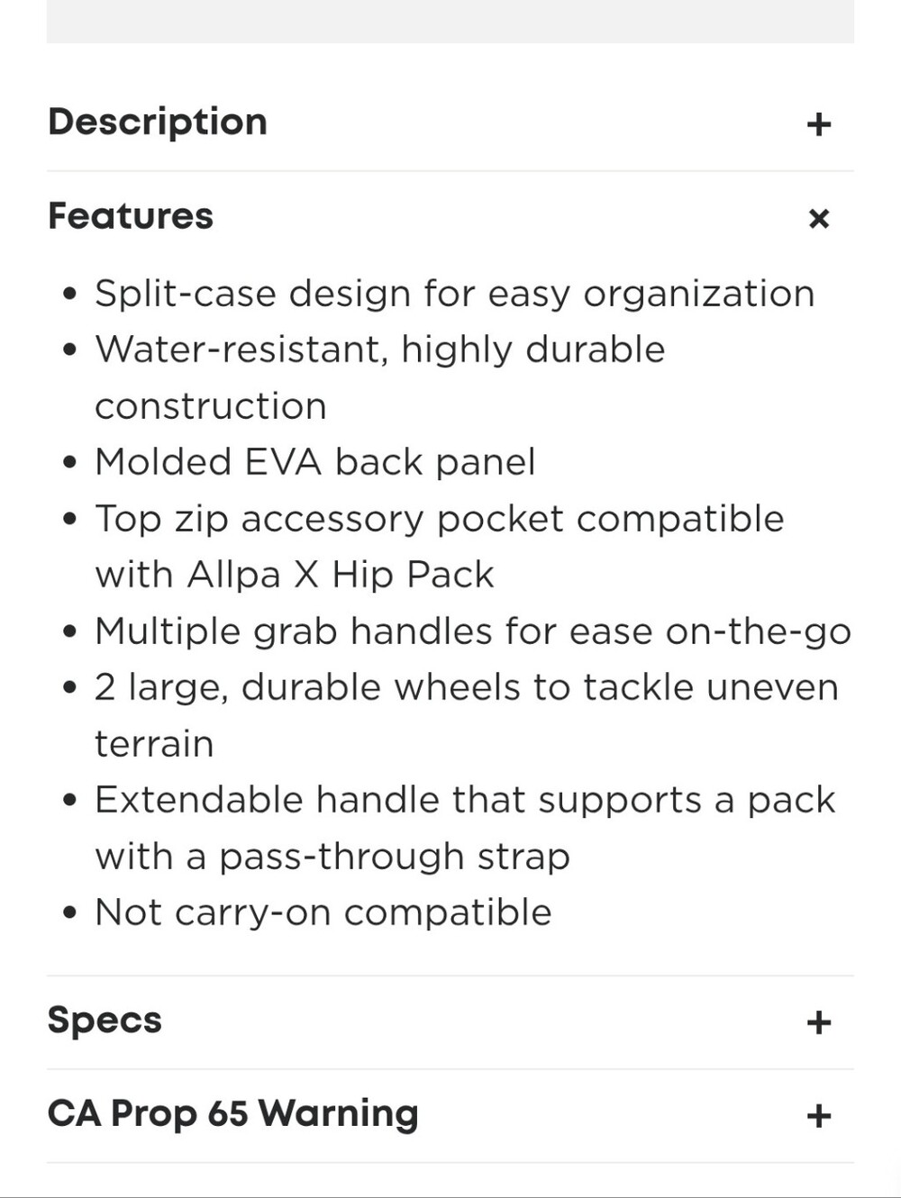Expand the Specs section heading
This screenshot has height=1198, width=901.
pyautogui.click(x=105, y=1021)
